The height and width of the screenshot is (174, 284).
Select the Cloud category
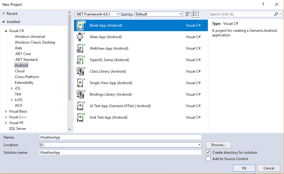(20, 71)
